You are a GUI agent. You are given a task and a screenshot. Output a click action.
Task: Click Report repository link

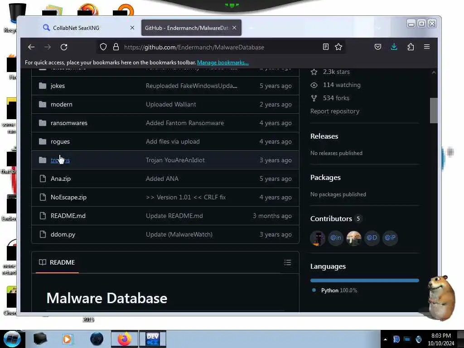click(x=335, y=111)
